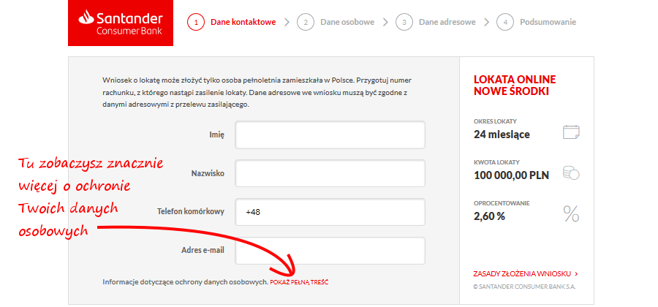Click the Santander Consumer Bank logo
Viewport: 658px width, 307px height.
121,23
